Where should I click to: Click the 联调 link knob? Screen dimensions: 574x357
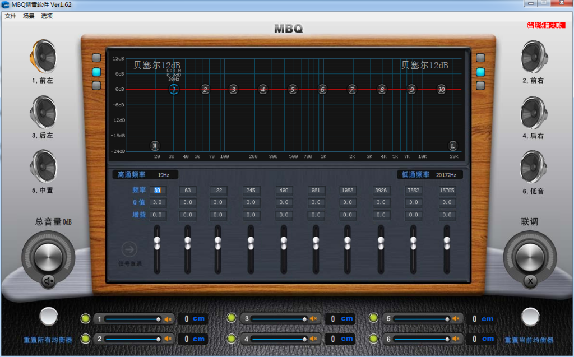point(530,257)
